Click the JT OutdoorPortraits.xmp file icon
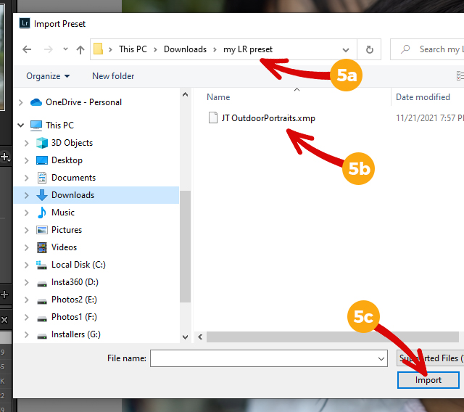This screenshot has height=412, width=464. coord(213,118)
